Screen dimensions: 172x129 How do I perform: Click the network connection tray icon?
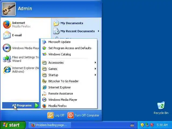click(x=147, y=125)
